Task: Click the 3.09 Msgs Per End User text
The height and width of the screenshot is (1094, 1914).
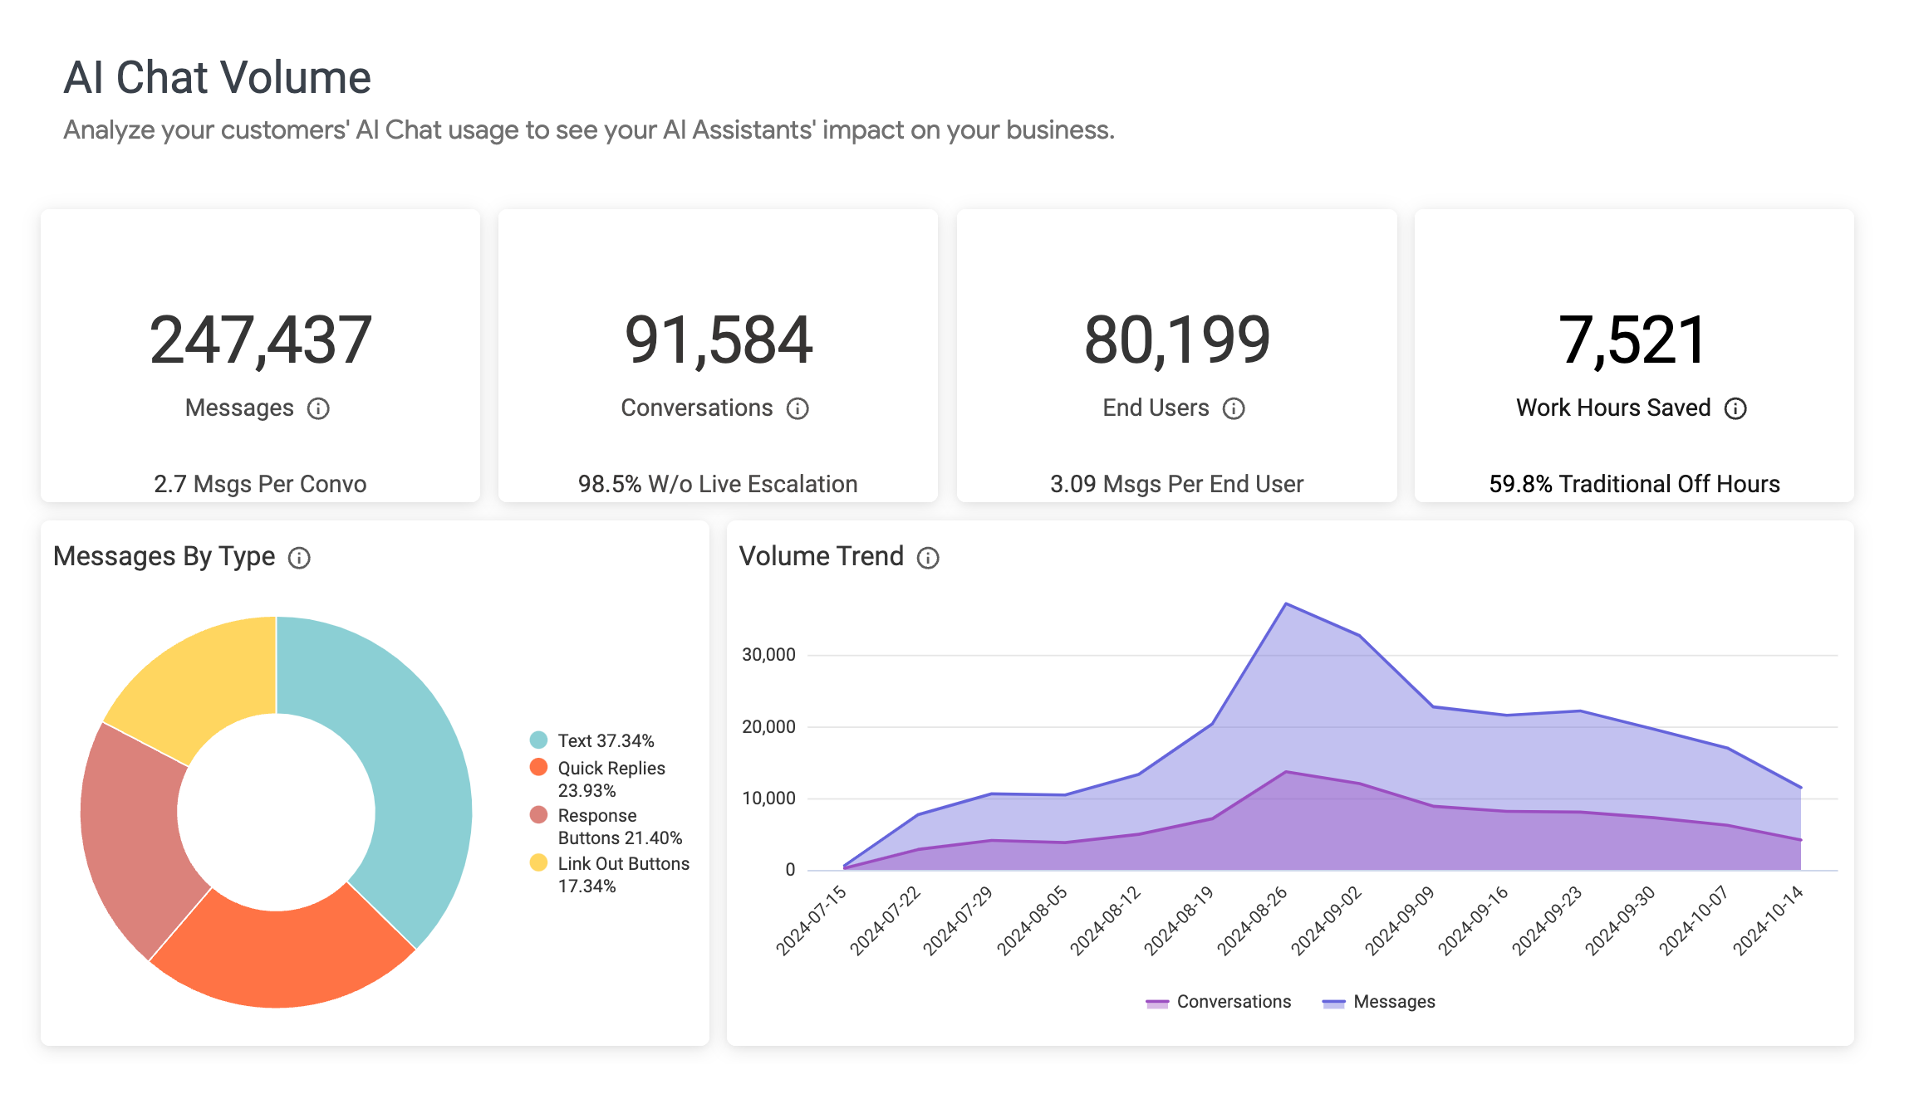Action: pyautogui.click(x=1176, y=484)
